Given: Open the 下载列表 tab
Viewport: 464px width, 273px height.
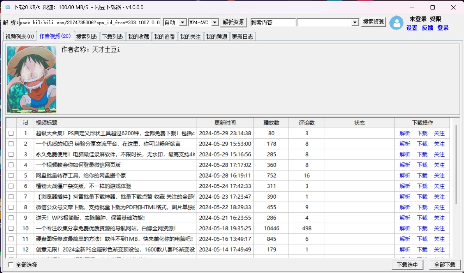Looking at the screenshot, I should [x=113, y=37].
